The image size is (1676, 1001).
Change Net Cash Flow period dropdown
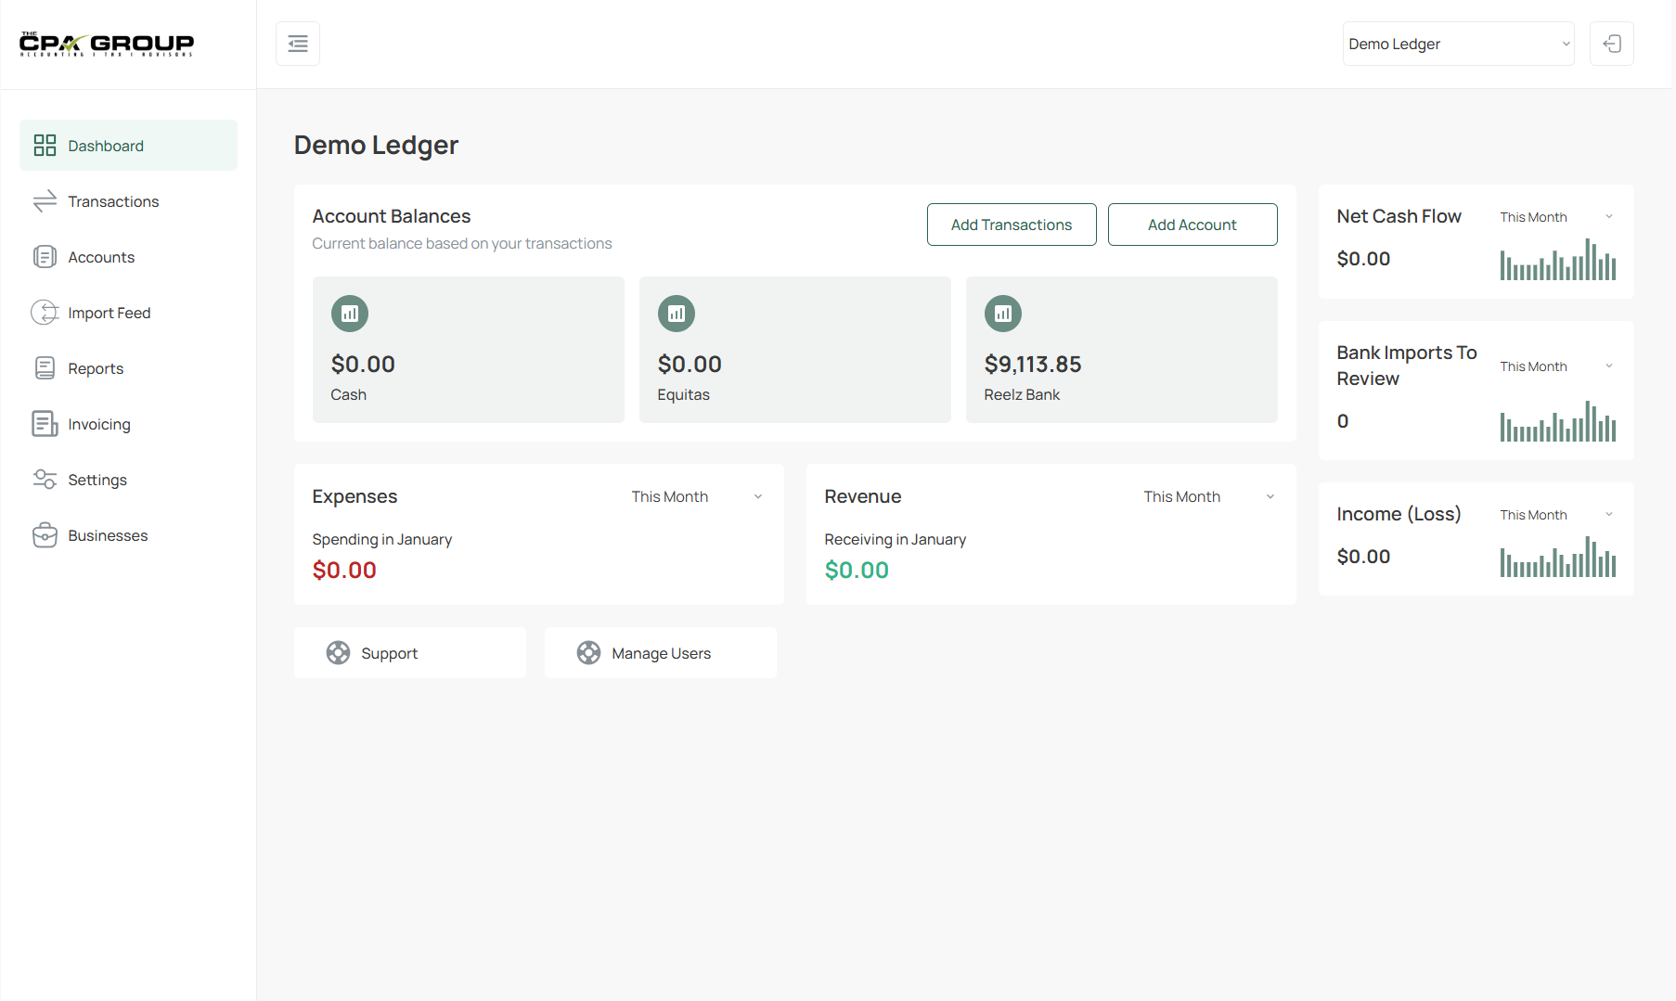(1556, 217)
